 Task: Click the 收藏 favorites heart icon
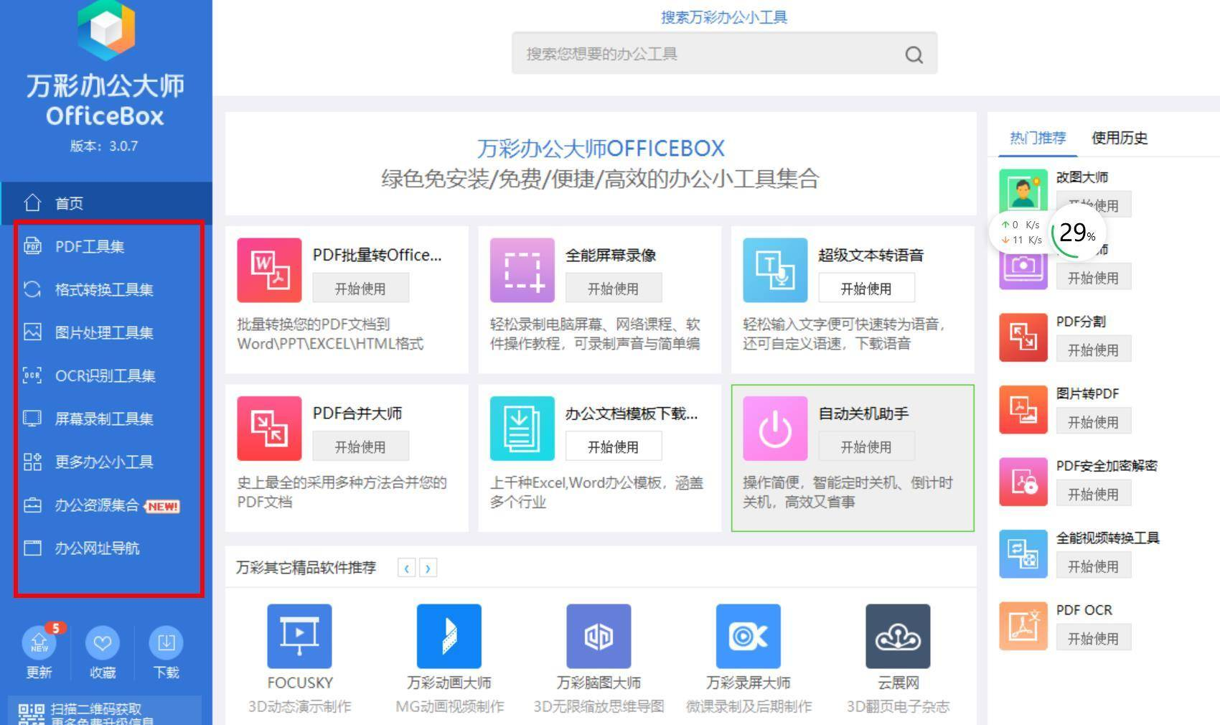click(103, 642)
